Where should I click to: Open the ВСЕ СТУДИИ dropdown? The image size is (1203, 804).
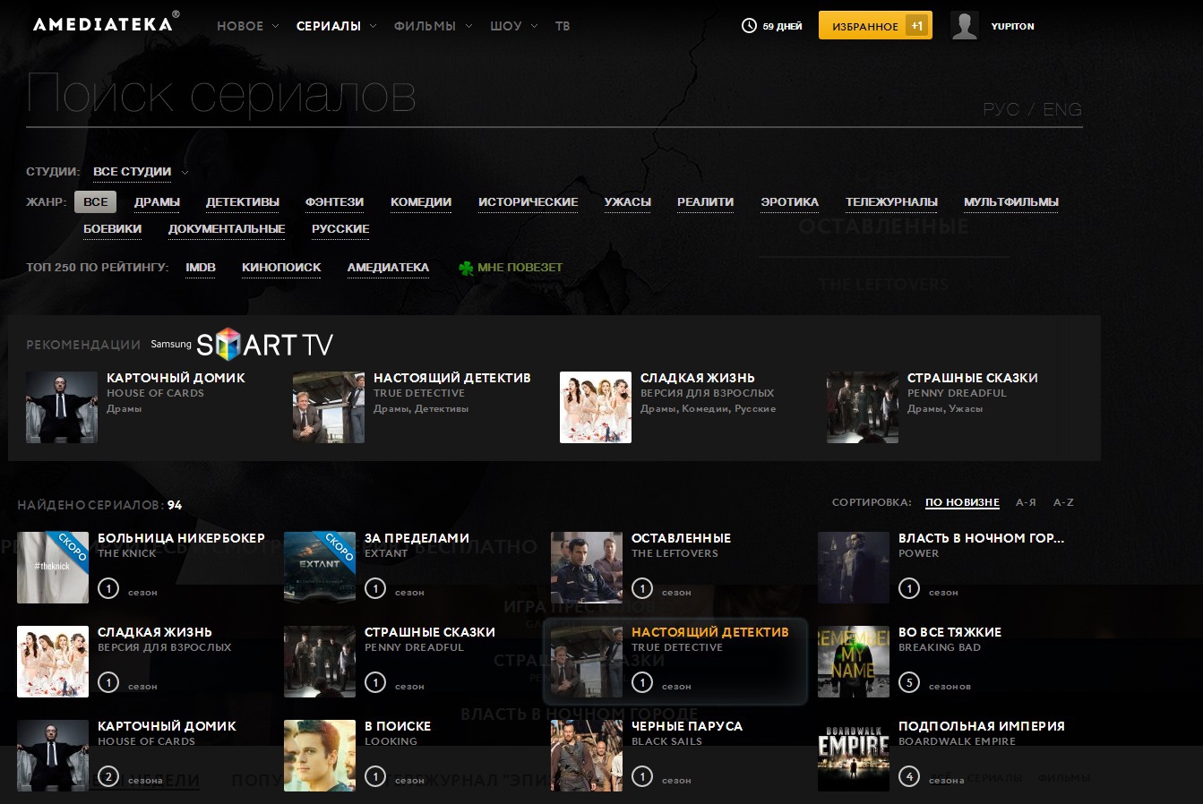[133, 171]
